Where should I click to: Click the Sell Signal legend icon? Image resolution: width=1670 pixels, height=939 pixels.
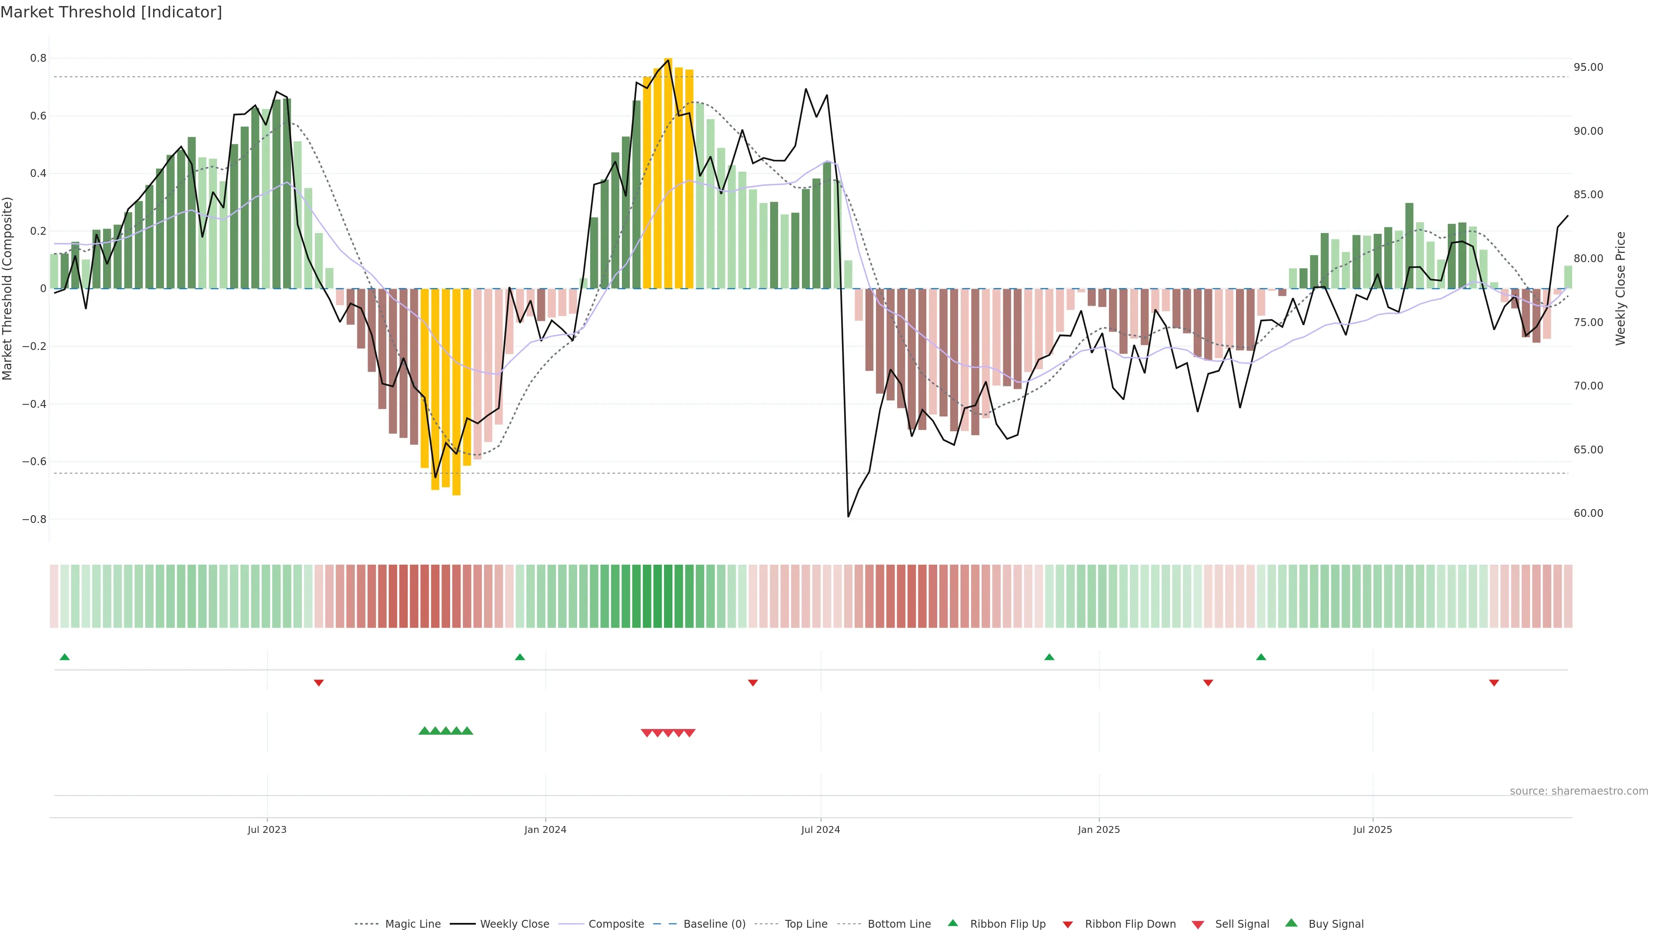(x=1198, y=925)
